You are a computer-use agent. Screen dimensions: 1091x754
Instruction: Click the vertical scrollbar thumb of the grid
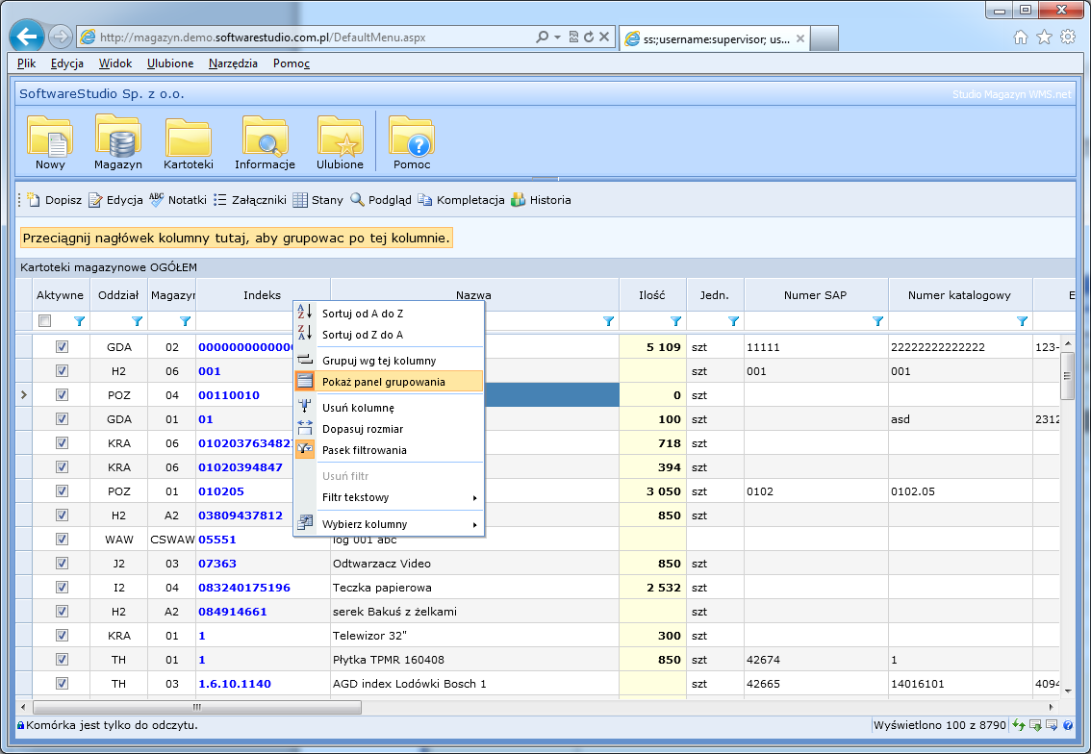[x=1067, y=376]
